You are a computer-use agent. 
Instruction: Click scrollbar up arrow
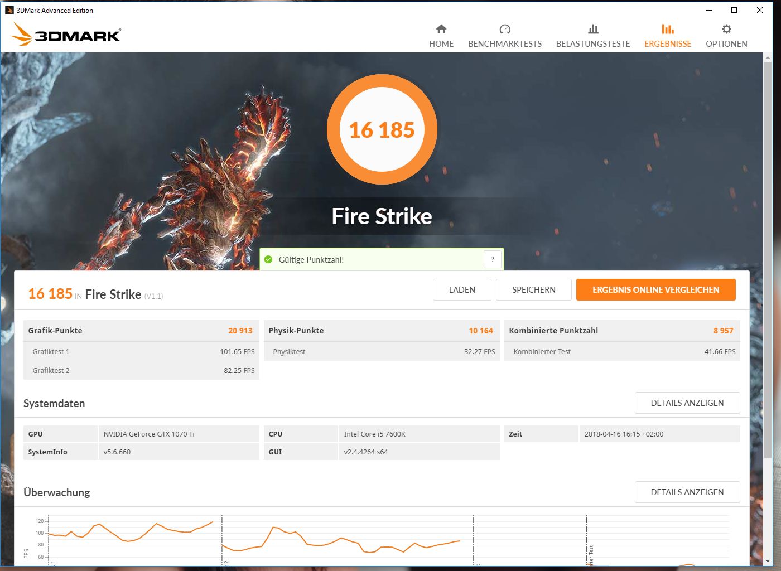pos(768,57)
